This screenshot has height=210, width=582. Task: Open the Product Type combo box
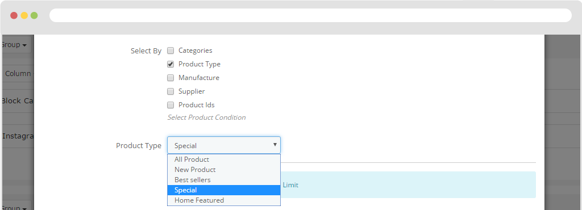tap(224, 145)
